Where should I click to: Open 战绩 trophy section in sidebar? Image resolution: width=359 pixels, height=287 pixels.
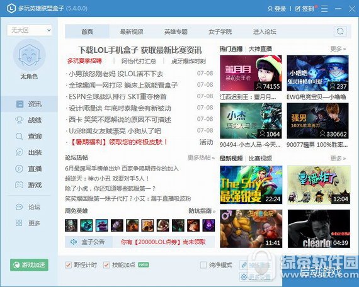tap(29, 120)
